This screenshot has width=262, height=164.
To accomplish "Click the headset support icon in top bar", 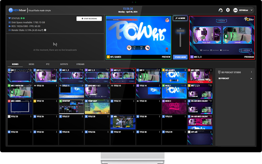I will [220, 10].
